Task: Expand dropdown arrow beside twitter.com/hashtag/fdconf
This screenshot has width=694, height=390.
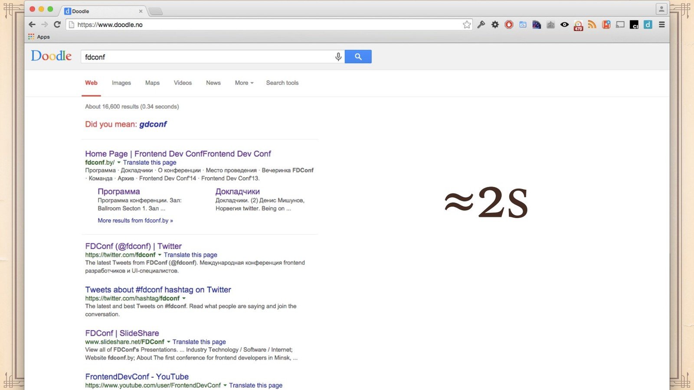Action: tap(184, 299)
